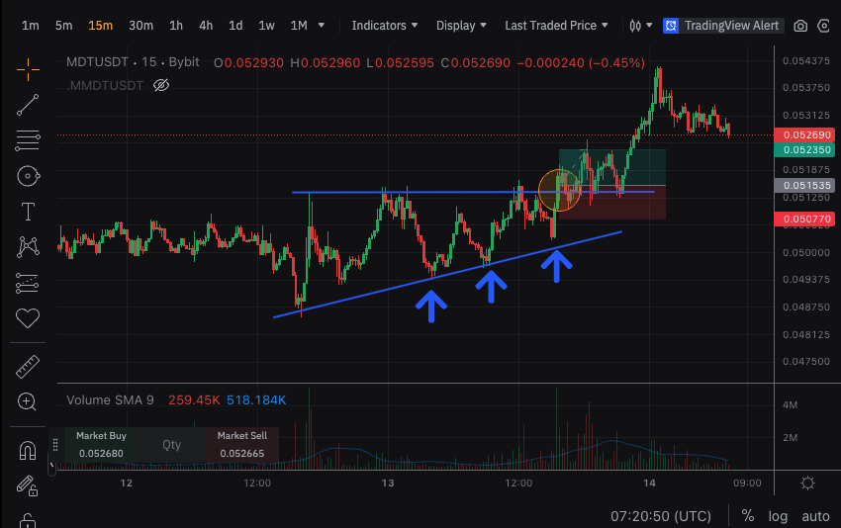The width and height of the screenshot is (841, 528).
Task: Select the Text annotation tool
Action: 28,212
